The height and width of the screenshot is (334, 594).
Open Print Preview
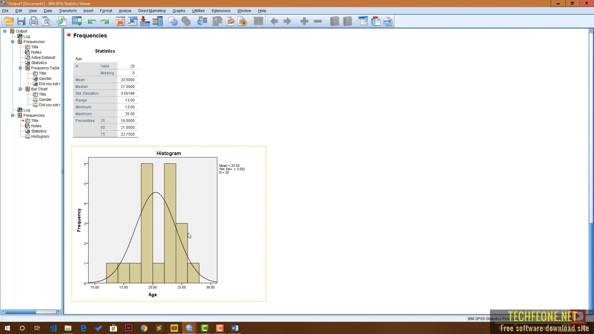[x=46, y=21]
